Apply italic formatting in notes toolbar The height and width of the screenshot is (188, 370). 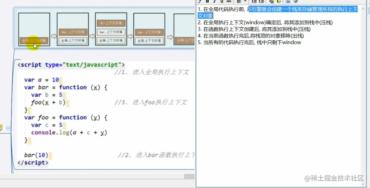click(215, 1)
